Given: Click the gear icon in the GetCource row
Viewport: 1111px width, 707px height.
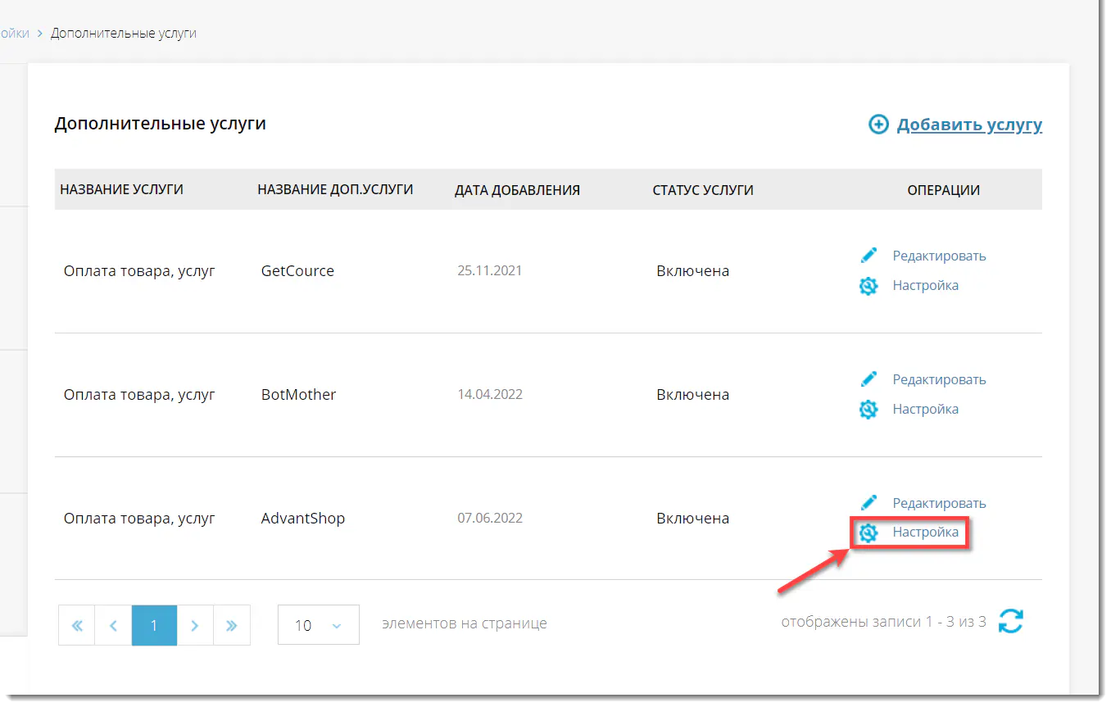Looking at the screenshot, I should pyautogui.click(x=868, y=286).
